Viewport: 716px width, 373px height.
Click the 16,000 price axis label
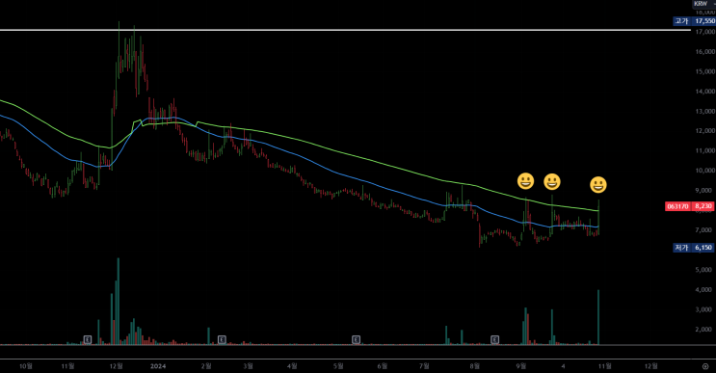point(705,52)
